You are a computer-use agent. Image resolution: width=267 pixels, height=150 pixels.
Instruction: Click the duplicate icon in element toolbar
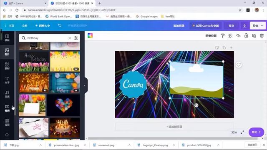(254, 35)
